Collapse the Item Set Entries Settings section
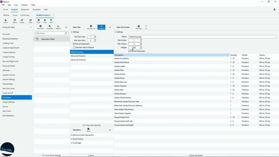279x157 pixels. coord(115,32)
